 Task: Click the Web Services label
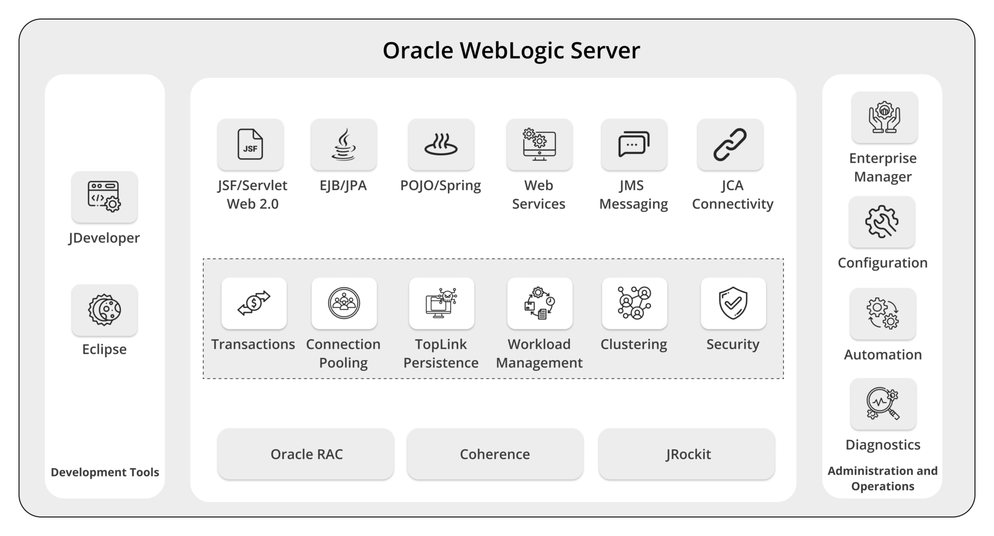(x=539, y=195)
